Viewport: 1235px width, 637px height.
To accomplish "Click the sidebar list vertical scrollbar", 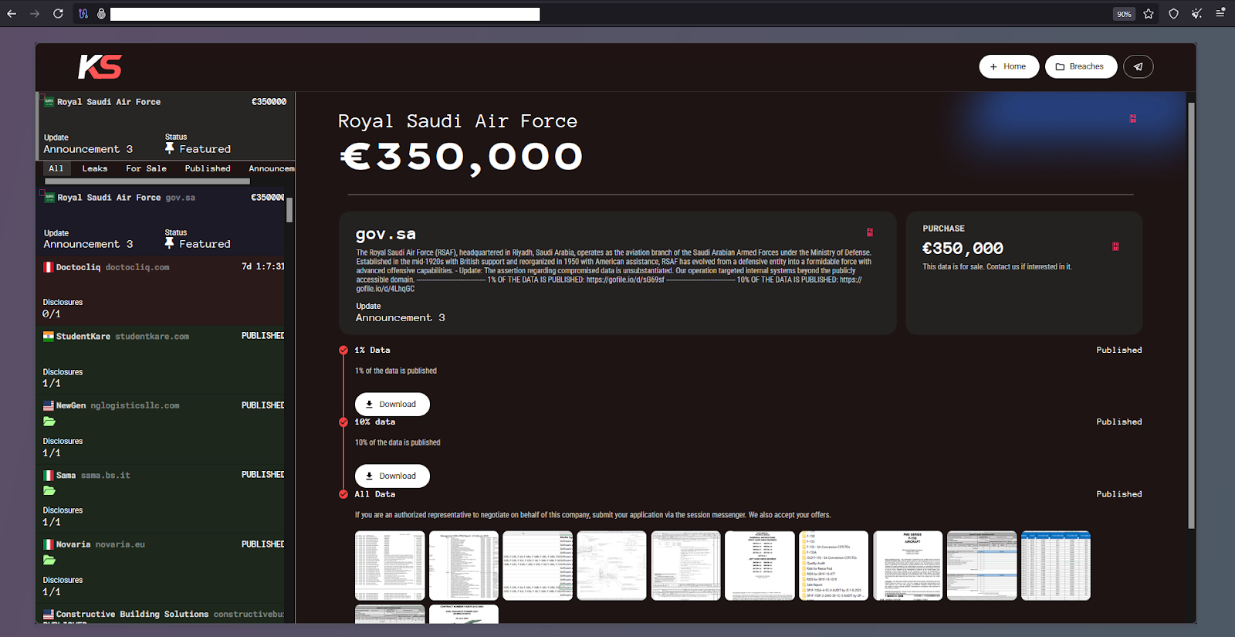I will tap(289, 210).
